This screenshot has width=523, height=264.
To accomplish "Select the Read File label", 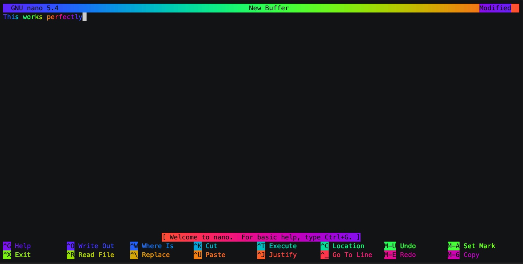I will coord(96,255).
